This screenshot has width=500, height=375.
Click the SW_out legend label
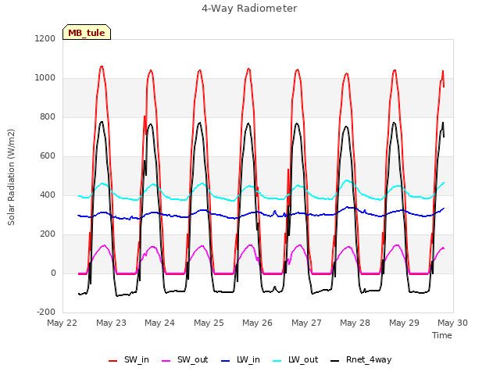point(193,360)
